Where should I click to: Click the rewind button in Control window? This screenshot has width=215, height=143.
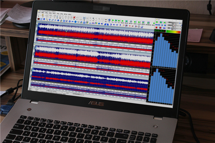pos(157,25)
